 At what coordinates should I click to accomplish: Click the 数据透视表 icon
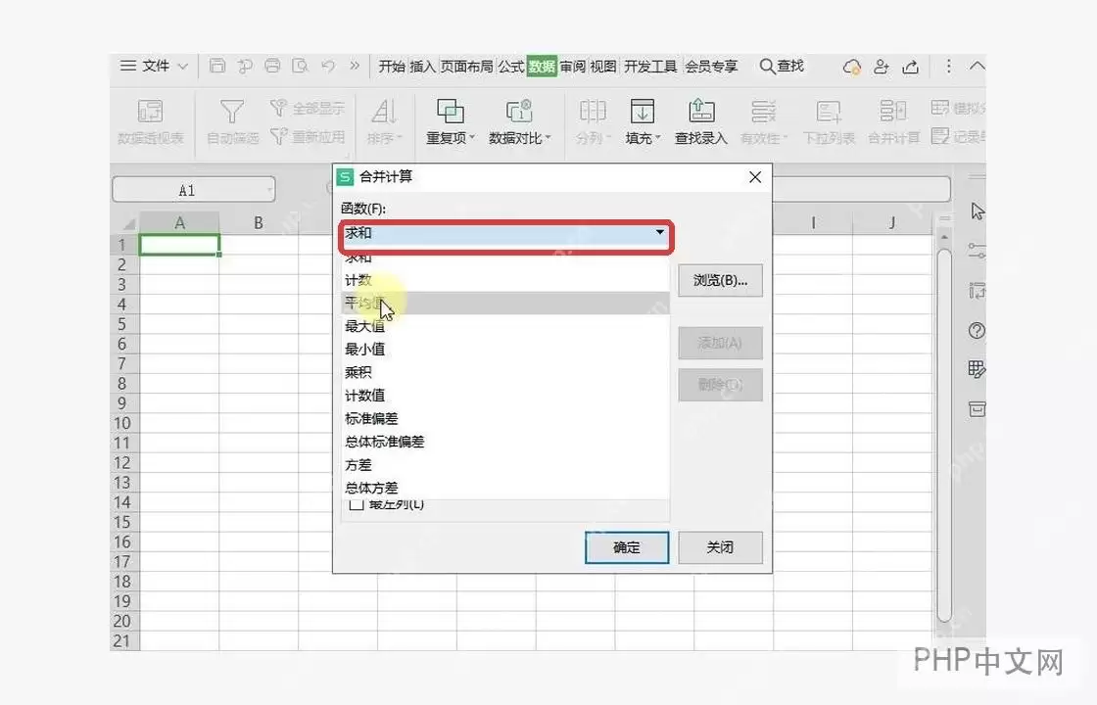[151, 112]
